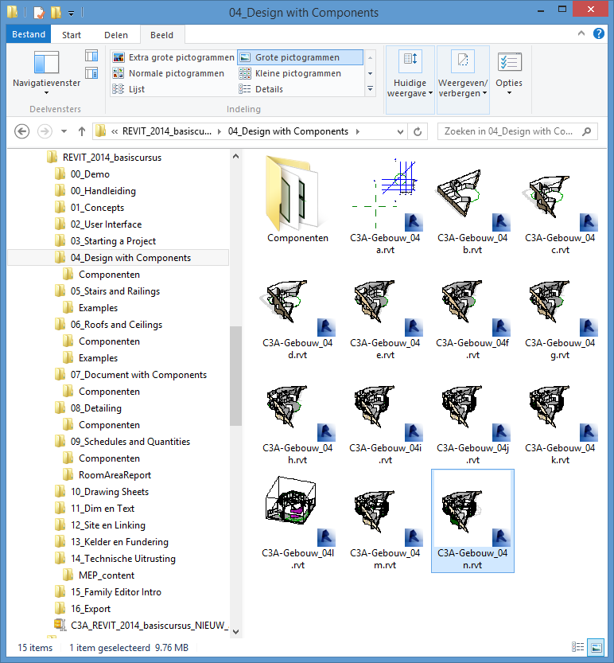Select 05_Stairs and Railings tree folder
This screenshot has width=614, height=663.
pyautogui.click(x=115, y=291)
